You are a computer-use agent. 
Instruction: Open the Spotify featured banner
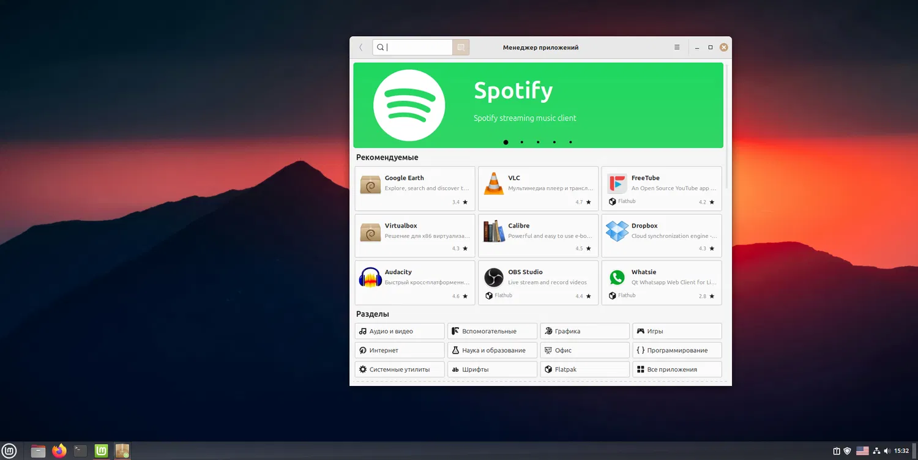coord(538,105)
